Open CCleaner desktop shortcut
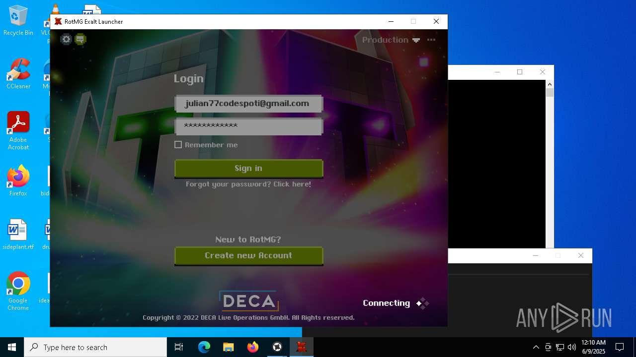 pos(18,74)
